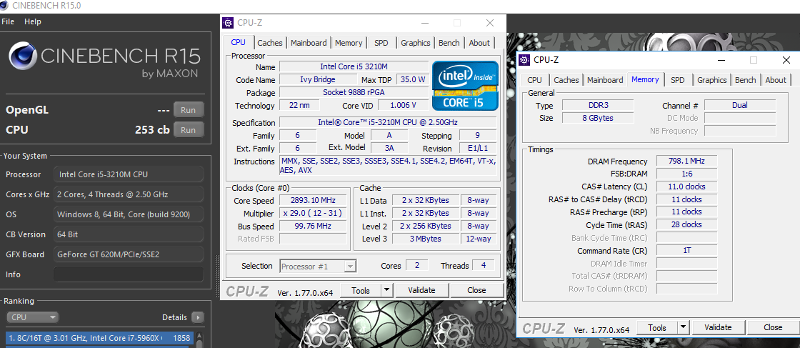Select the i7-5960X ranking entry
Image resolution: width=800 pixels, height=348 pixels.
(x=99, y=338)
